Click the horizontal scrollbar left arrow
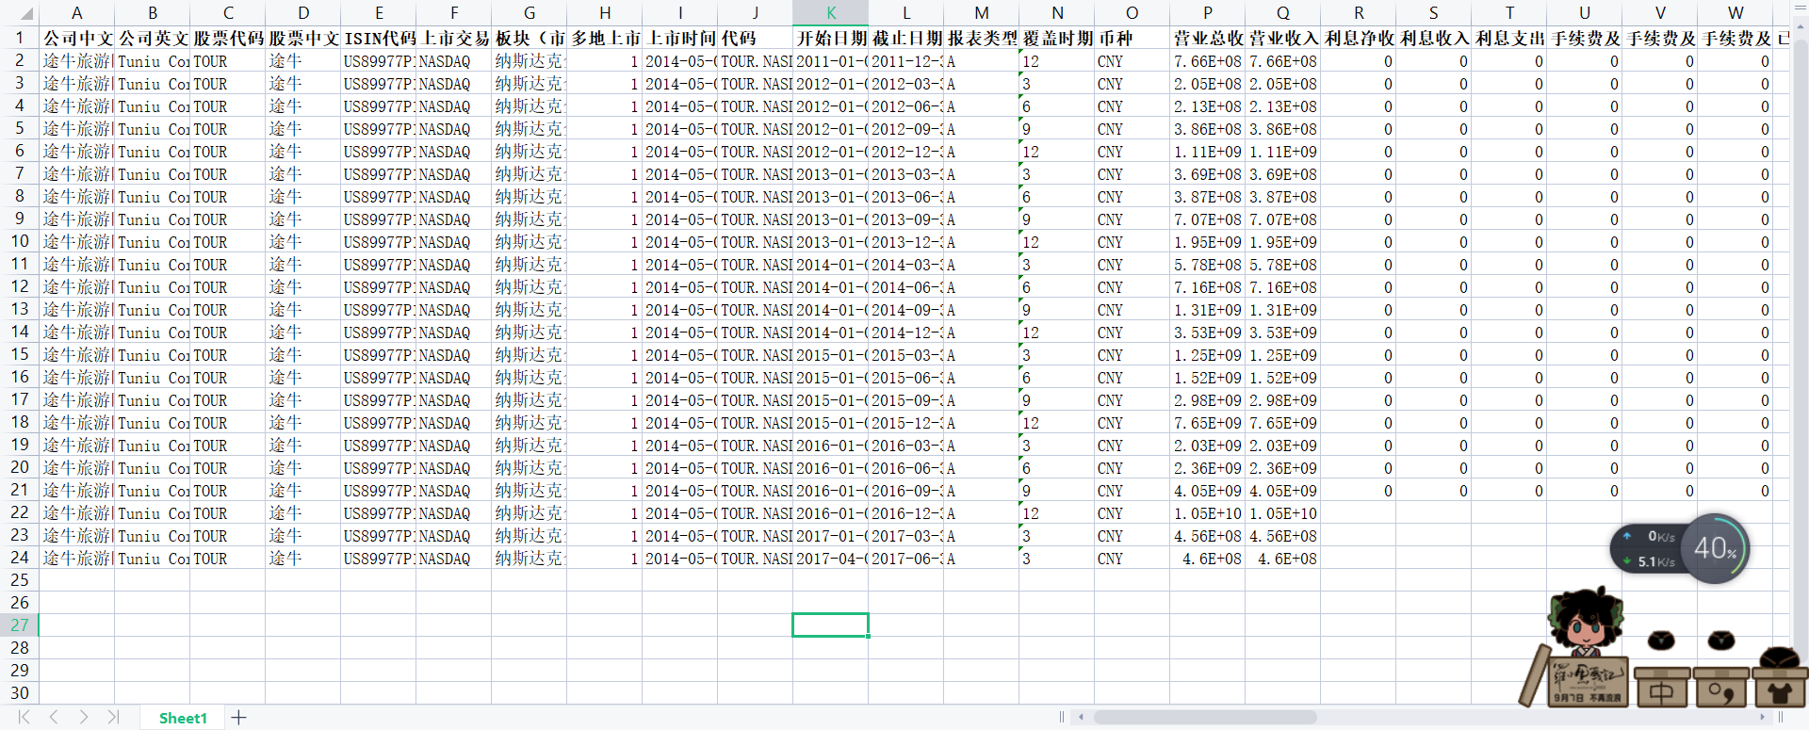This screenshot has height=730, width=1809. [1082, 718]
